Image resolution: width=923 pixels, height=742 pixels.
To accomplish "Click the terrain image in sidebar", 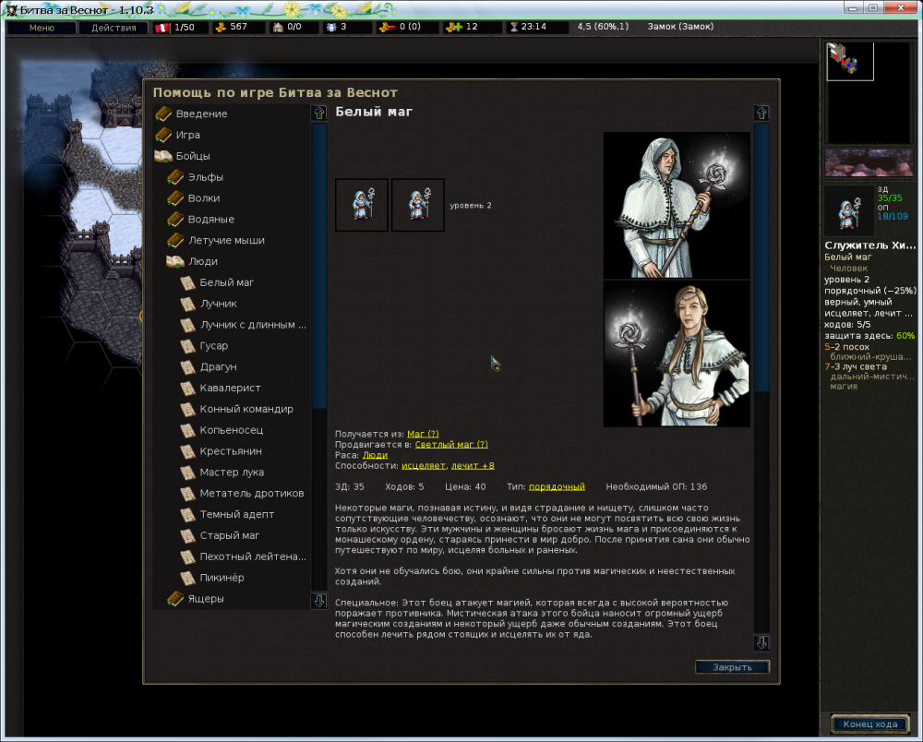I will point(869,163).
